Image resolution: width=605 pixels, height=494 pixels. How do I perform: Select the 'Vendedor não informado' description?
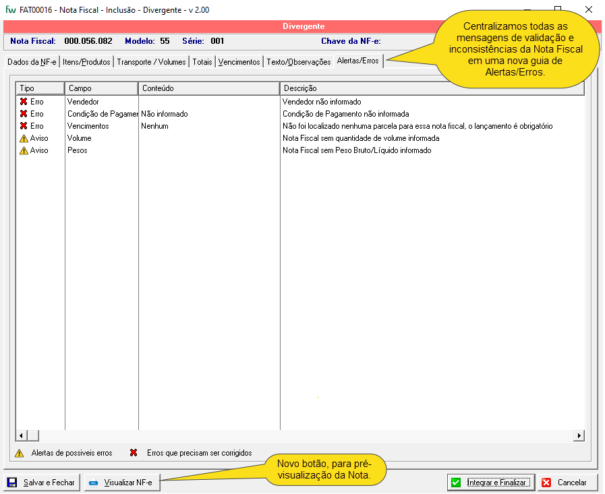pyautogui.click(x=322, y=102)
